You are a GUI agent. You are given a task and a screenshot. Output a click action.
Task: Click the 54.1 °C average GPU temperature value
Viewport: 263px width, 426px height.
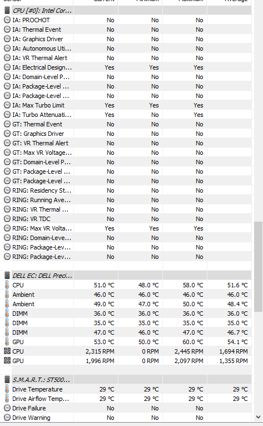(237, 342)
